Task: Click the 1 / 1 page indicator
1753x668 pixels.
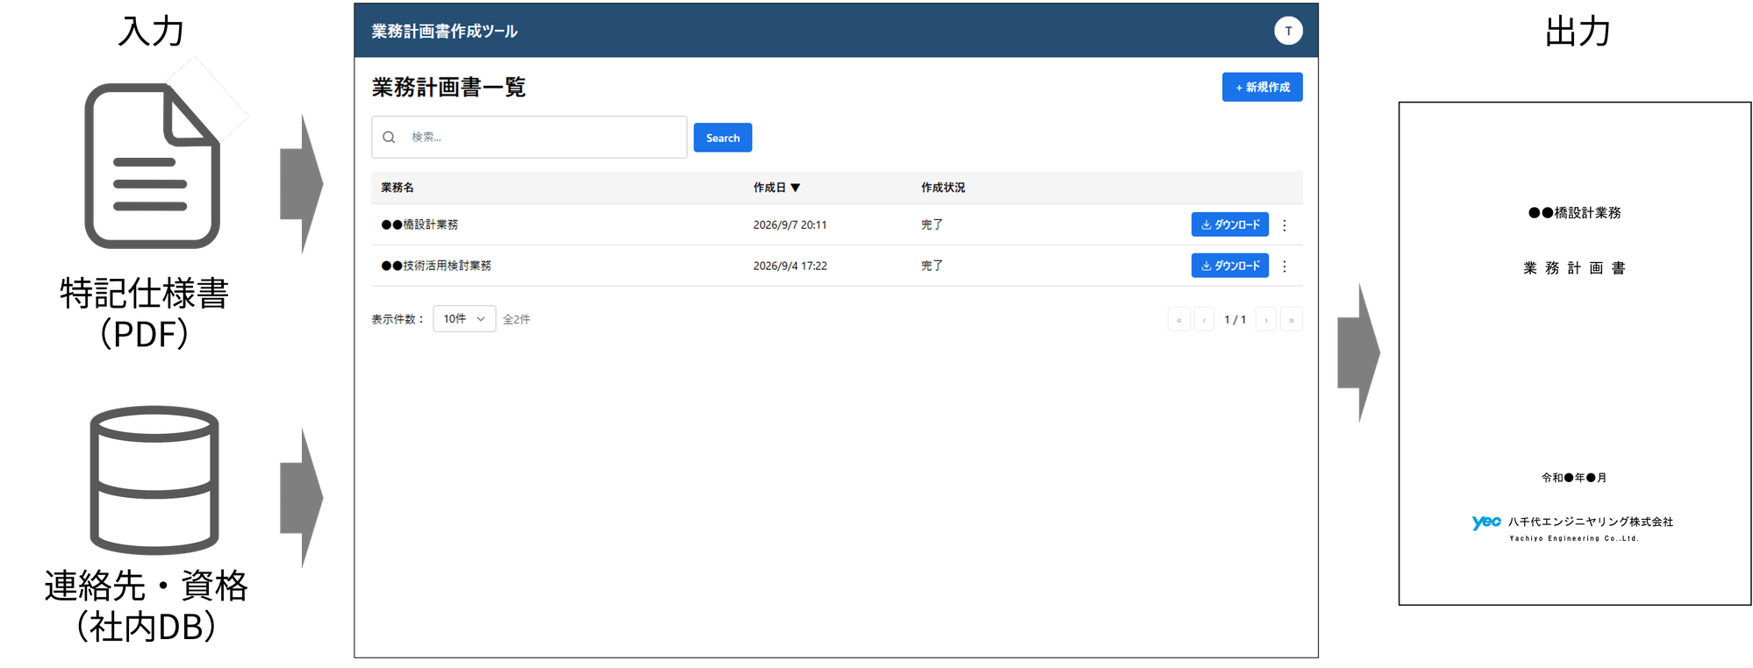Action: tap(1234, 320)
